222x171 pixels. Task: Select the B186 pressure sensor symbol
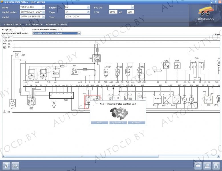(x=167, y=100)
